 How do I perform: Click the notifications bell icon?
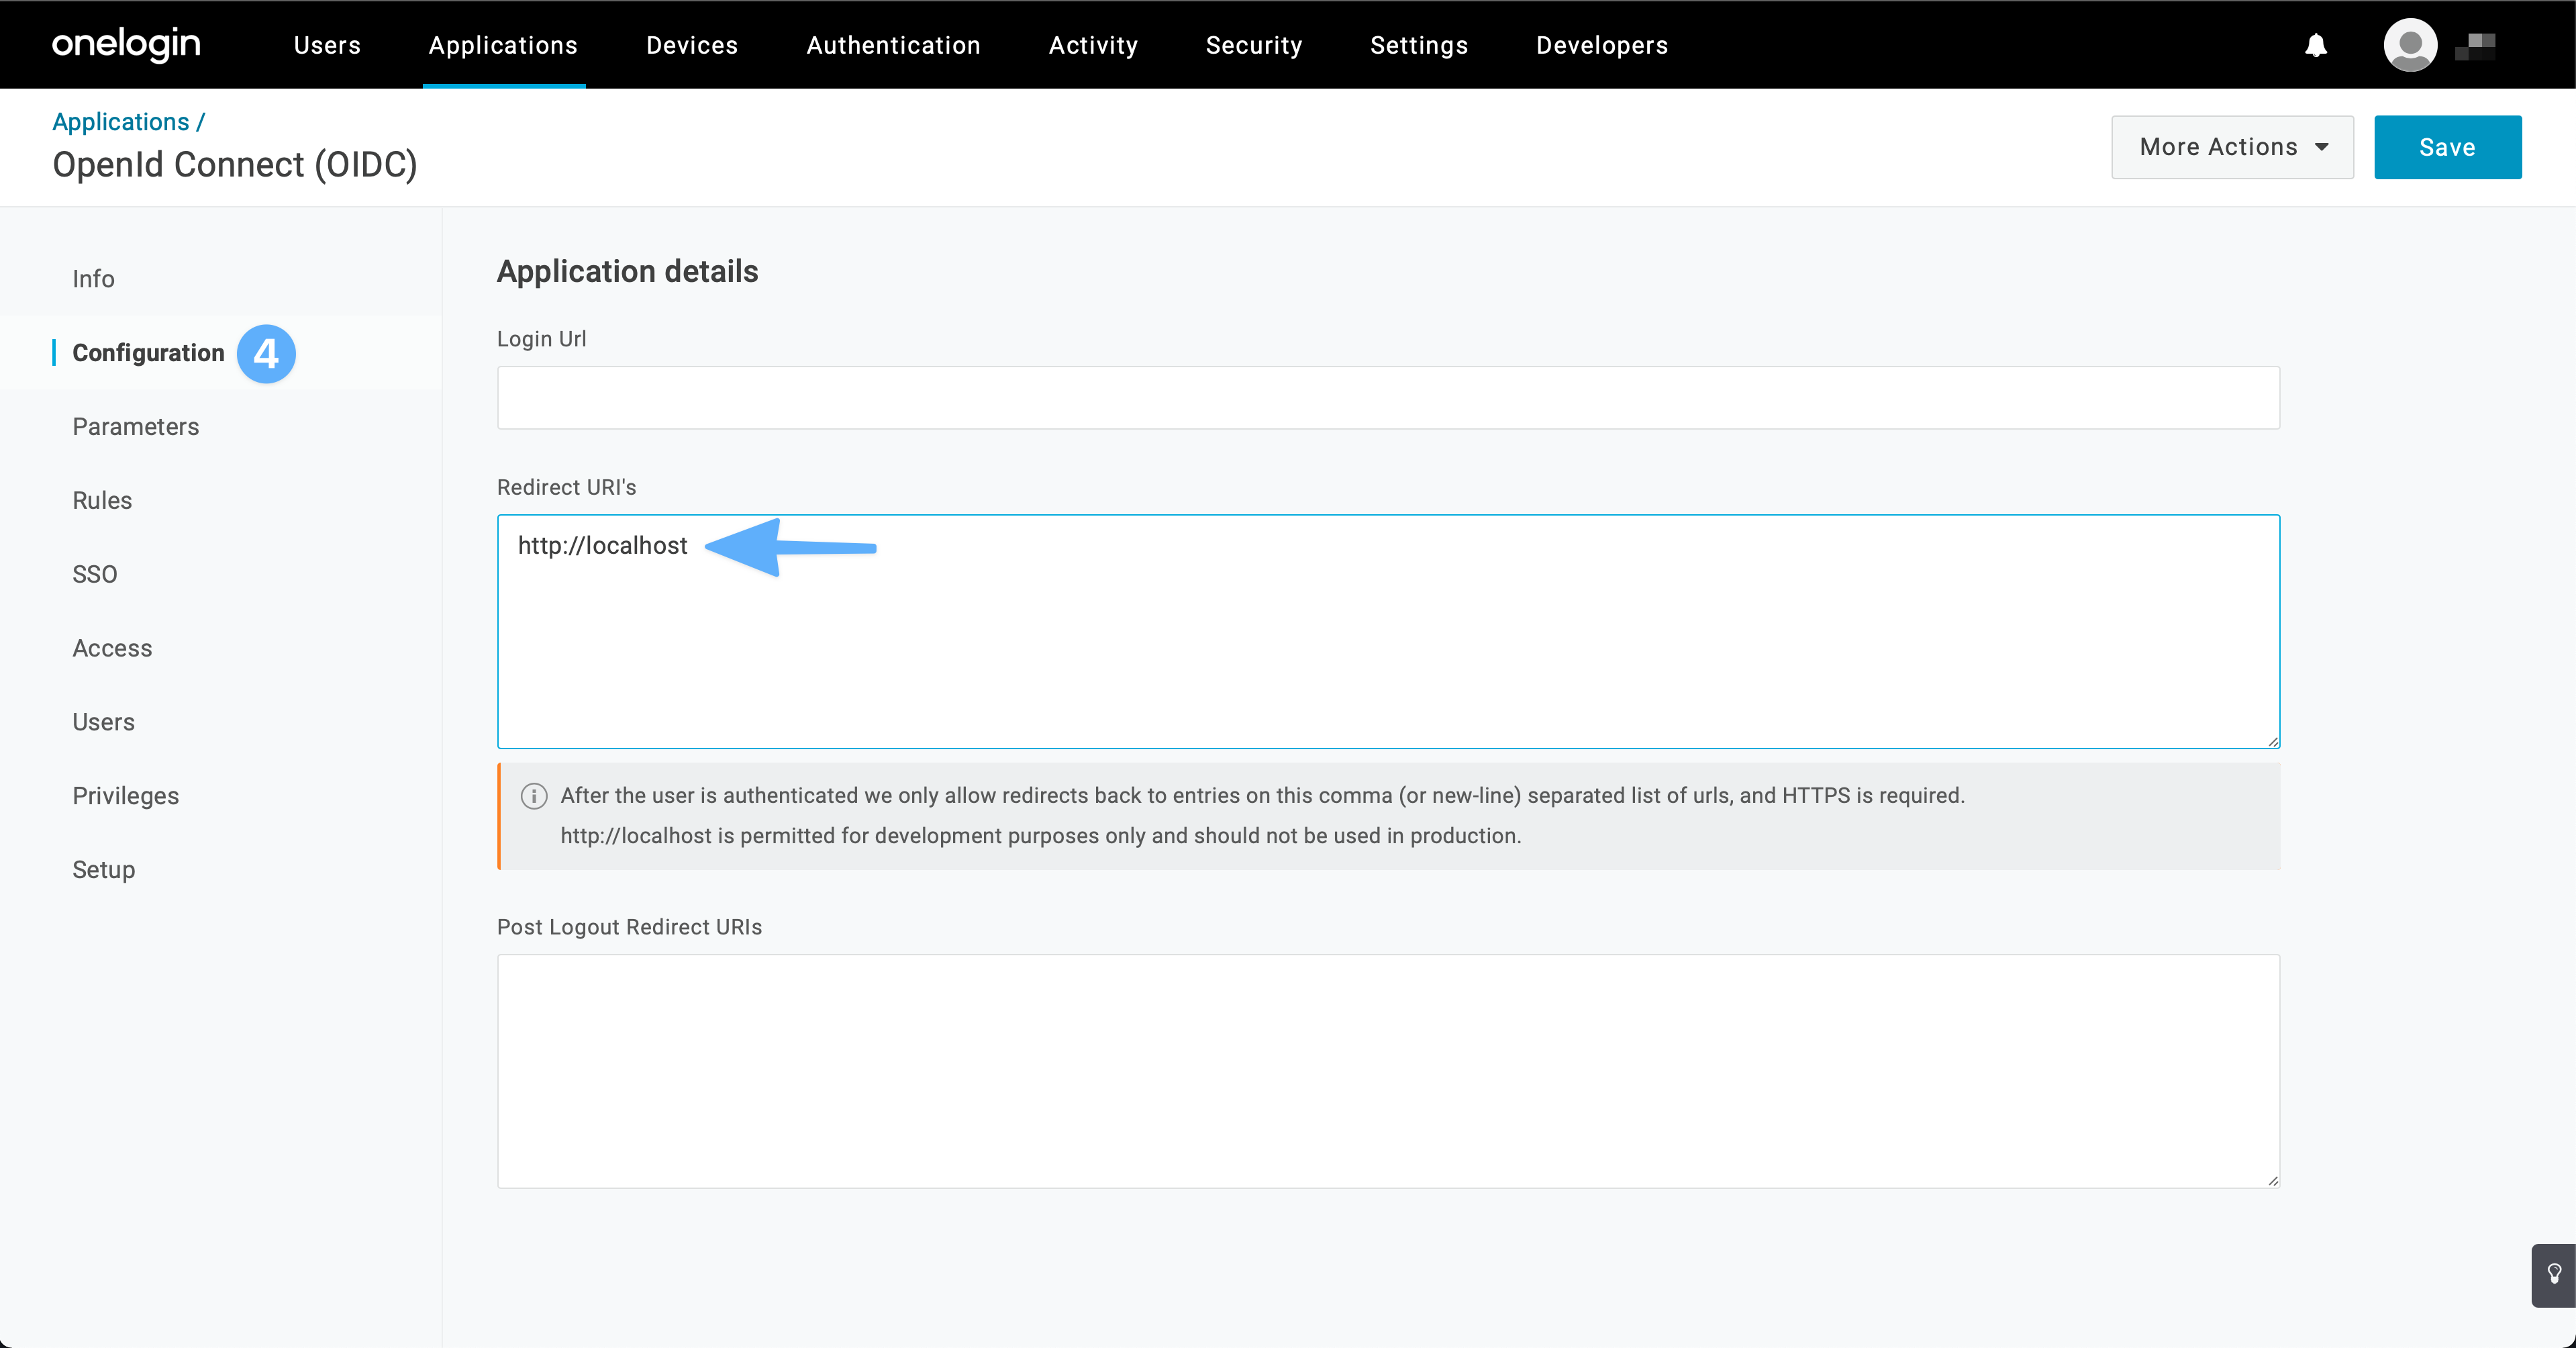pos(2315,45)
